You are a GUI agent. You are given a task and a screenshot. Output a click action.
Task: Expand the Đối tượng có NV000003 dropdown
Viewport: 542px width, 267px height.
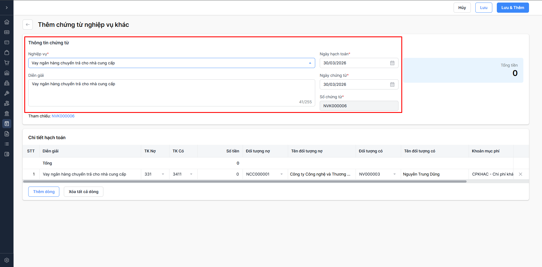395,174
